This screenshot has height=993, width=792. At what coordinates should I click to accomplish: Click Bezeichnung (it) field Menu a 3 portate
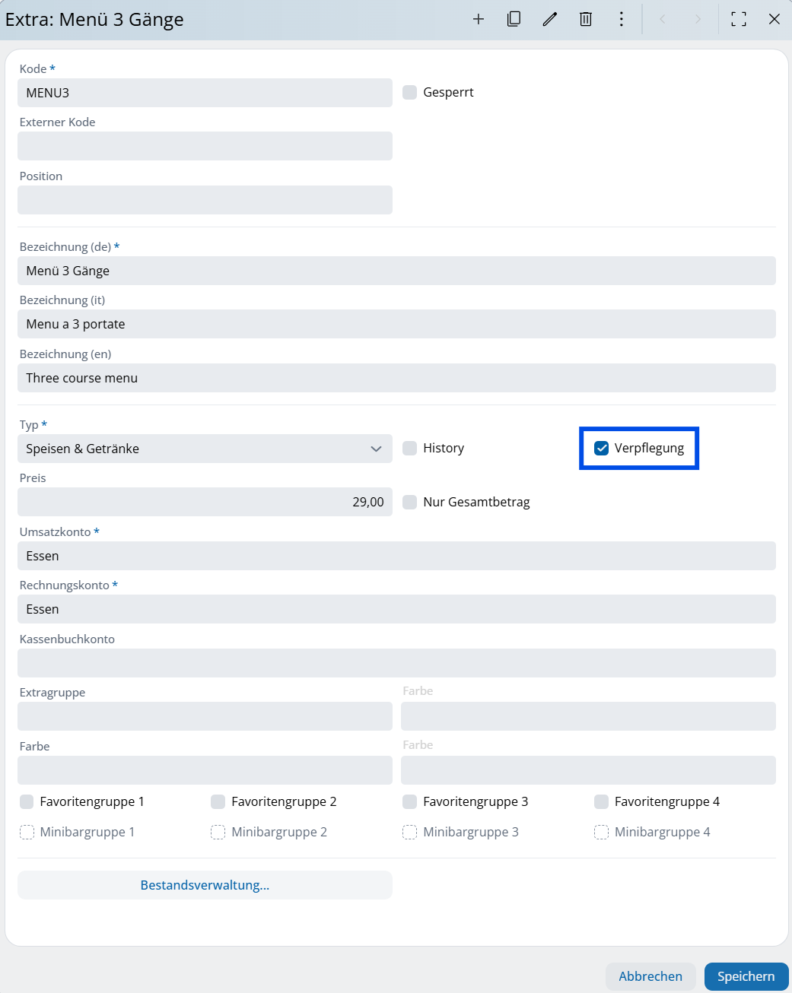click(x=396, y=324)
